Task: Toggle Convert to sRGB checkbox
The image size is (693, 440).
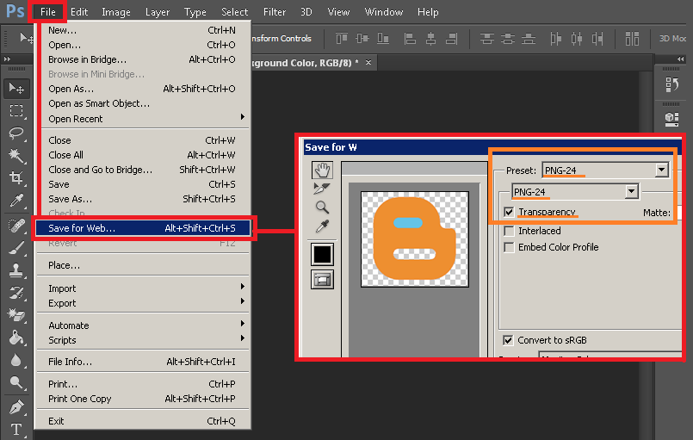Action: [508, 340]
